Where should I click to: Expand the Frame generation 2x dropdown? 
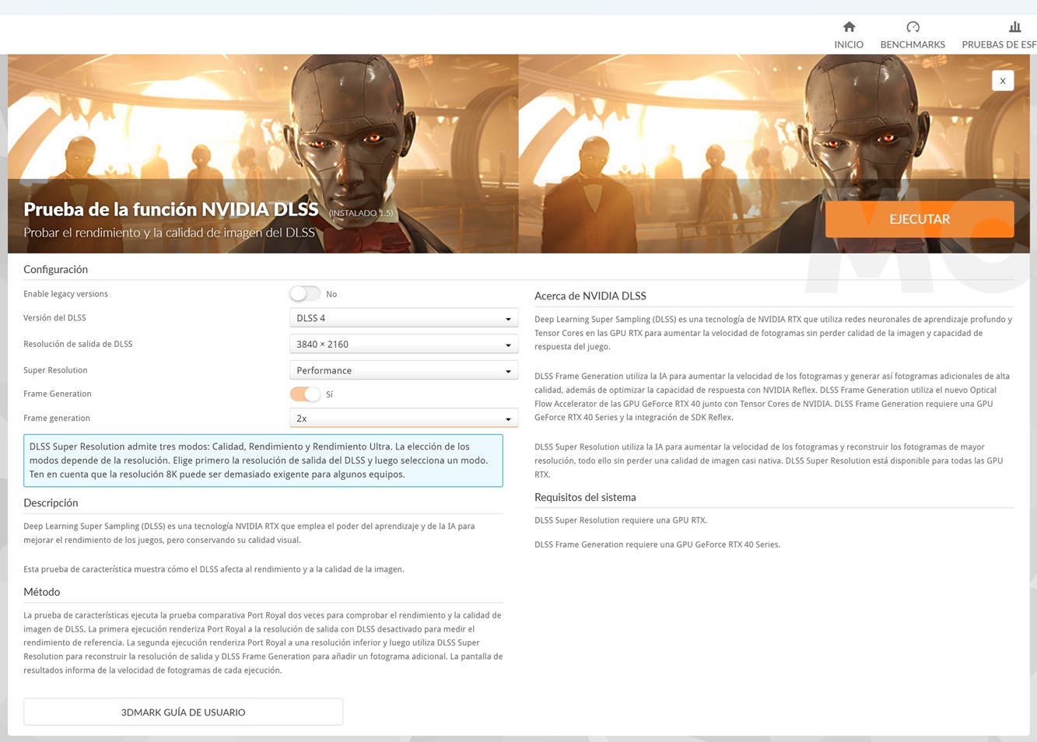click(x=403, y=418)
